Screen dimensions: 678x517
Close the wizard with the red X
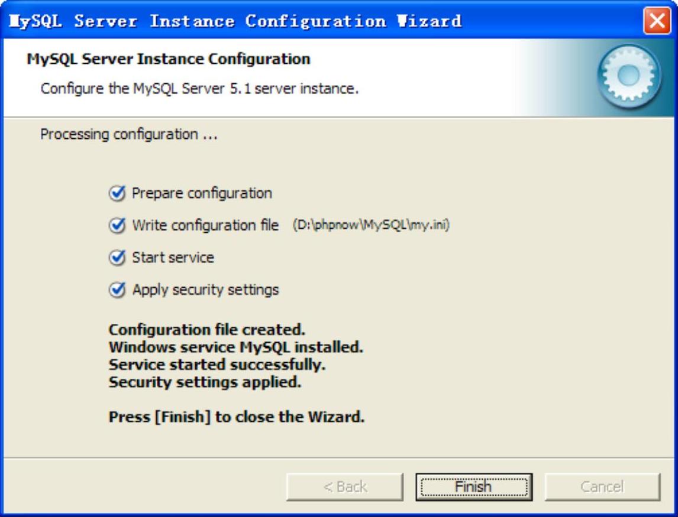(657, 22)
